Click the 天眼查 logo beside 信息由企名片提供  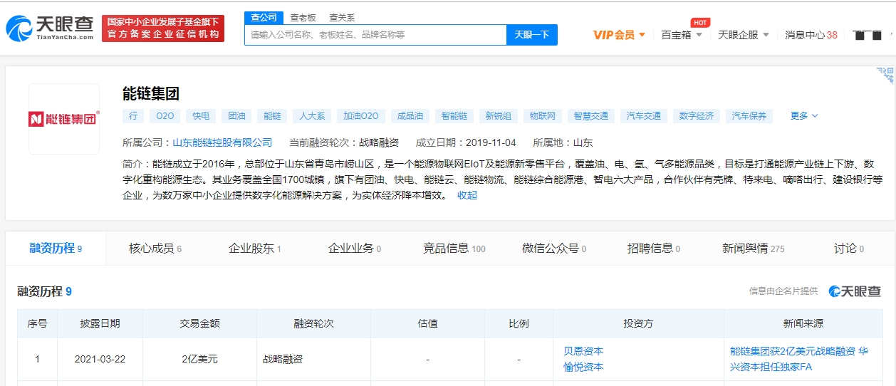855,291
